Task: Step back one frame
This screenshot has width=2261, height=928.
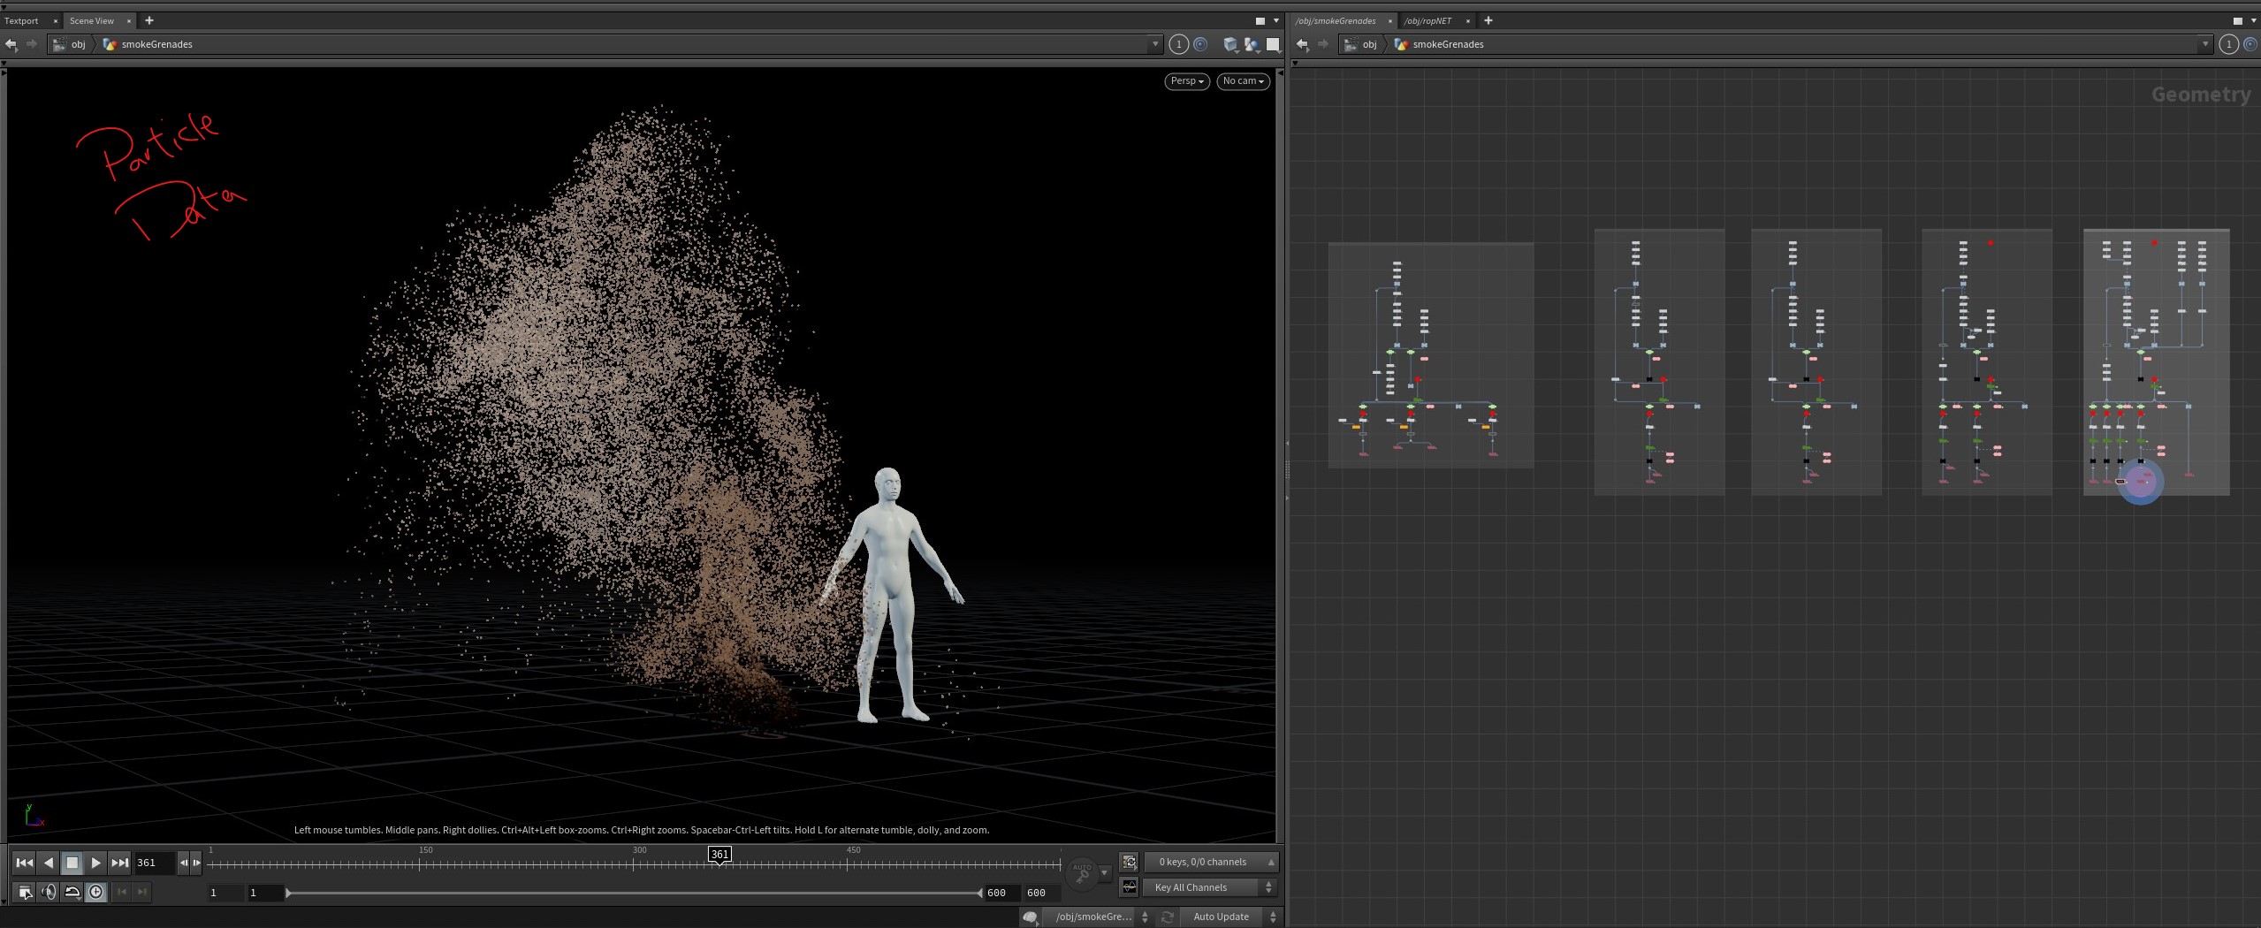Action: tap(184, 863)
